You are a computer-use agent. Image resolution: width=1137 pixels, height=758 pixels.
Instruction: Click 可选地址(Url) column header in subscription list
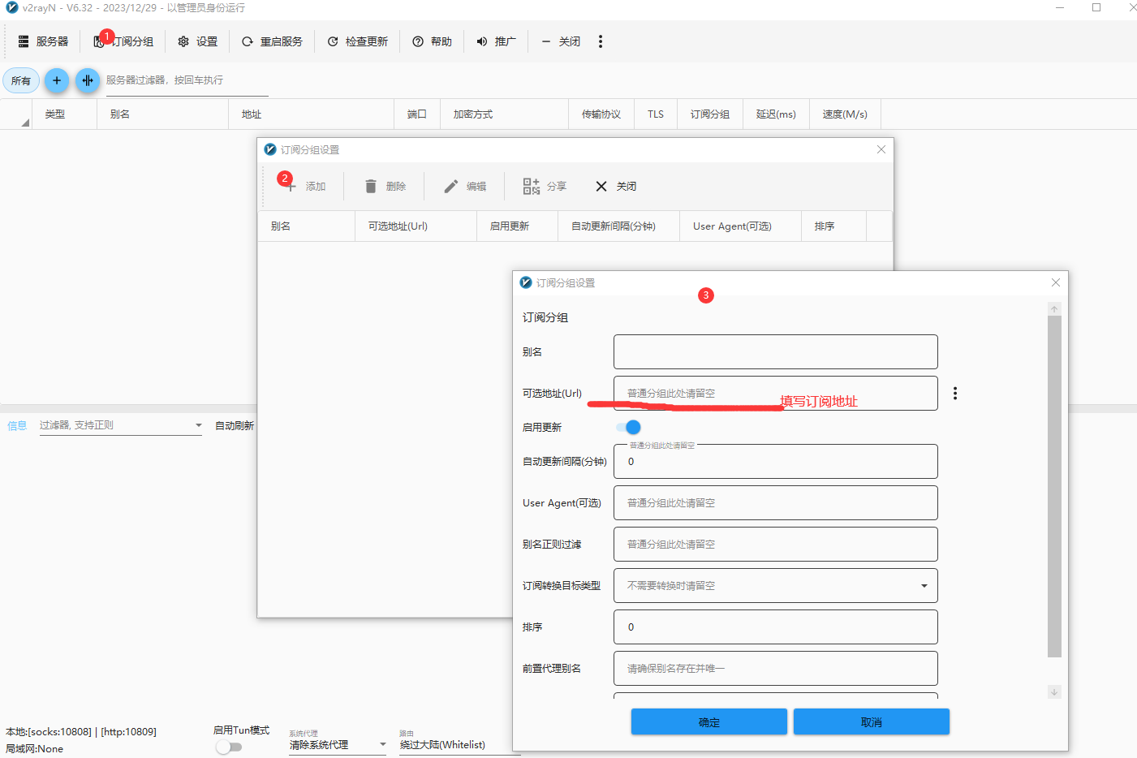click(416, 226)
